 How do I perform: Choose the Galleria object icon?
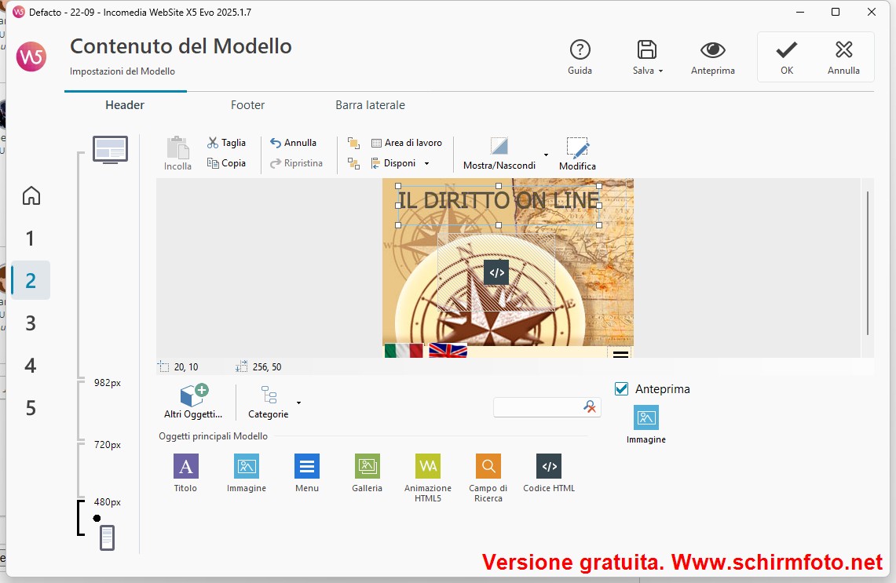point(367,467)
